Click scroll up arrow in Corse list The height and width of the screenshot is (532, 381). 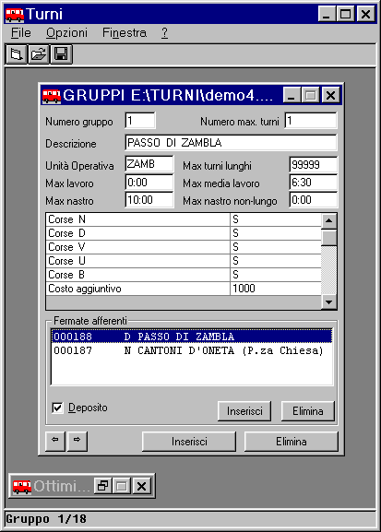pos(328,221)
